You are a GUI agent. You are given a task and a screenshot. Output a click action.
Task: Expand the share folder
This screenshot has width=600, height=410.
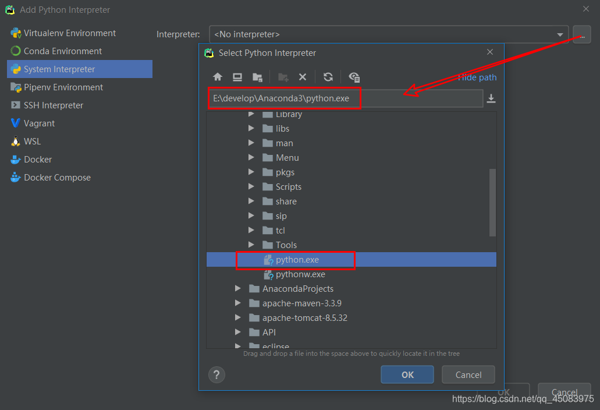251,201
